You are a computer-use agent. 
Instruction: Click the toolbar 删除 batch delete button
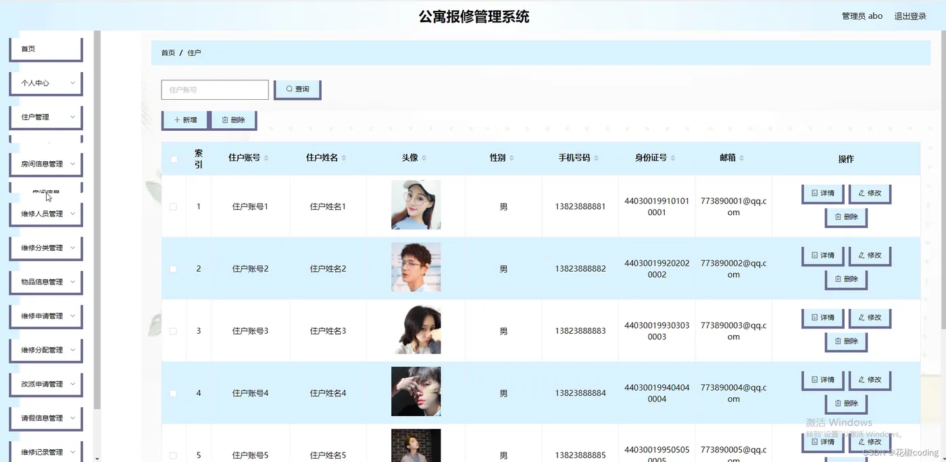click(x=234, y=120)
